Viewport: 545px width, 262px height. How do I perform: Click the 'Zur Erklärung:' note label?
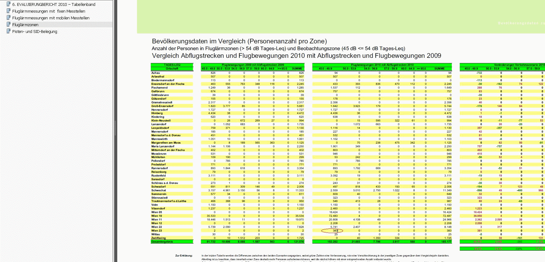[x=184, y=256]
